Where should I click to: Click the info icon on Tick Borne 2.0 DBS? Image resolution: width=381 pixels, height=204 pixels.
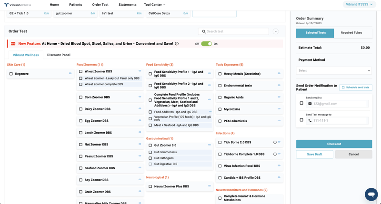click(275, 142)
